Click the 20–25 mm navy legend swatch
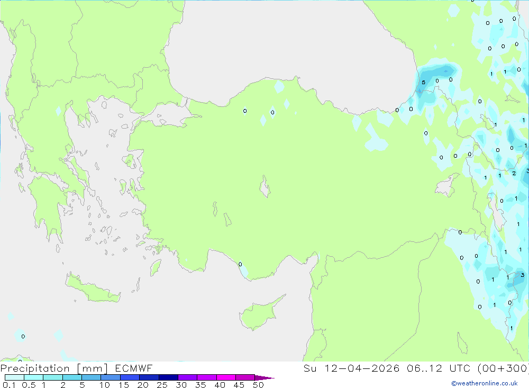529x388 pixels. coord(149,377)
